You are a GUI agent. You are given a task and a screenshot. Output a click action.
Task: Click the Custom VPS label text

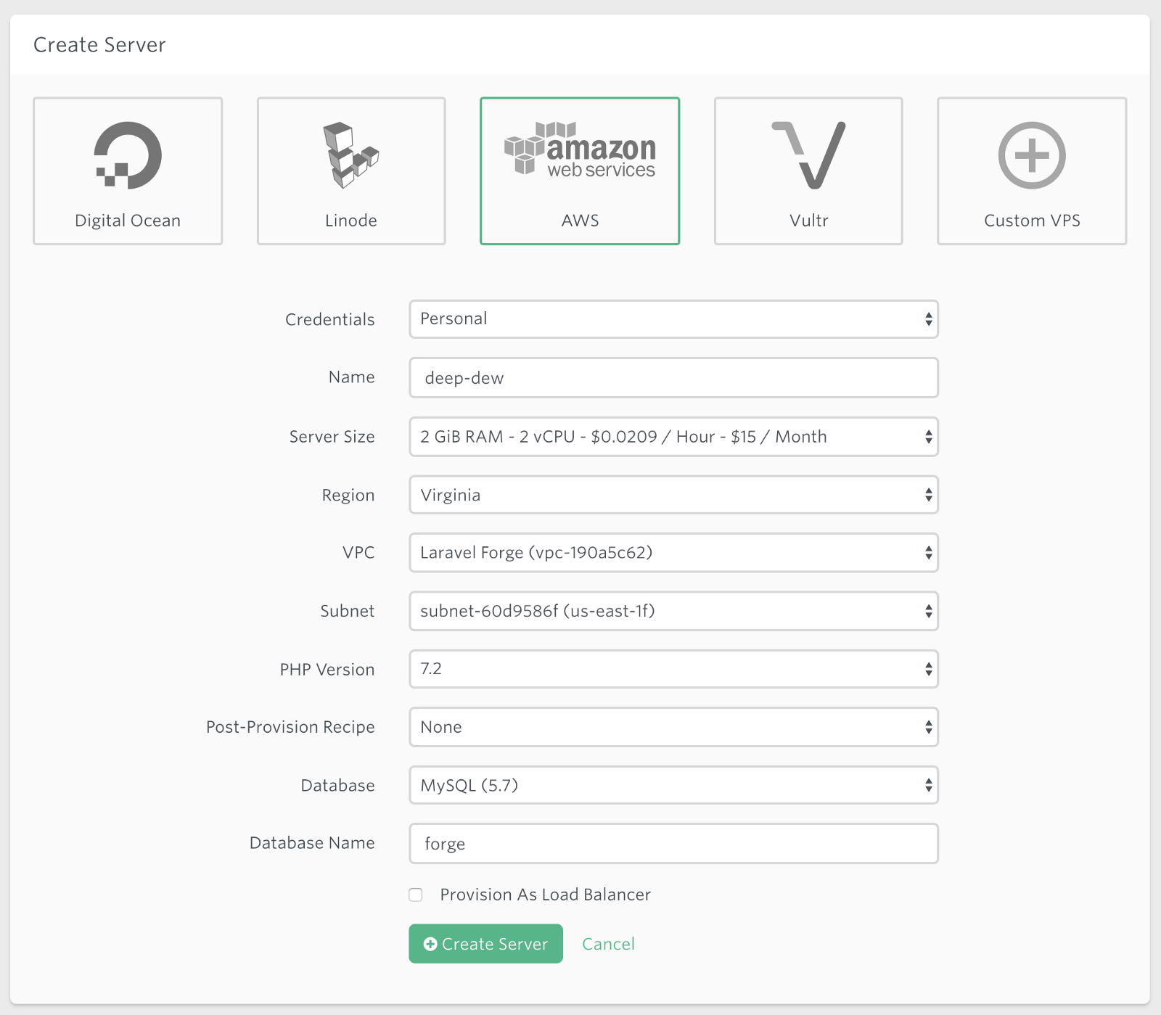coord(1032,221)
